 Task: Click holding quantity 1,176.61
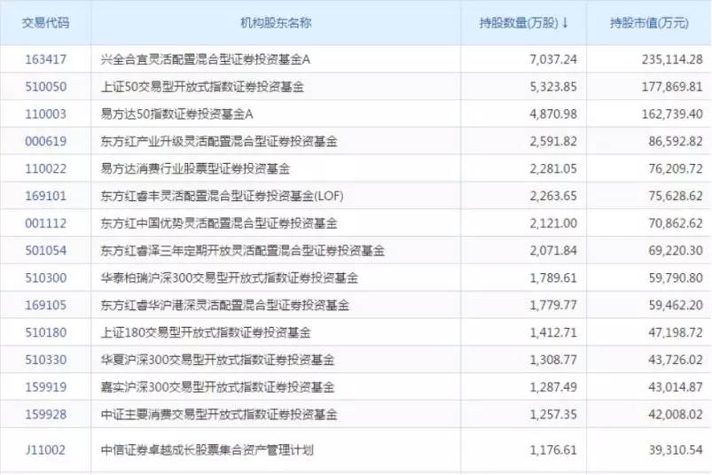(553, 449)
